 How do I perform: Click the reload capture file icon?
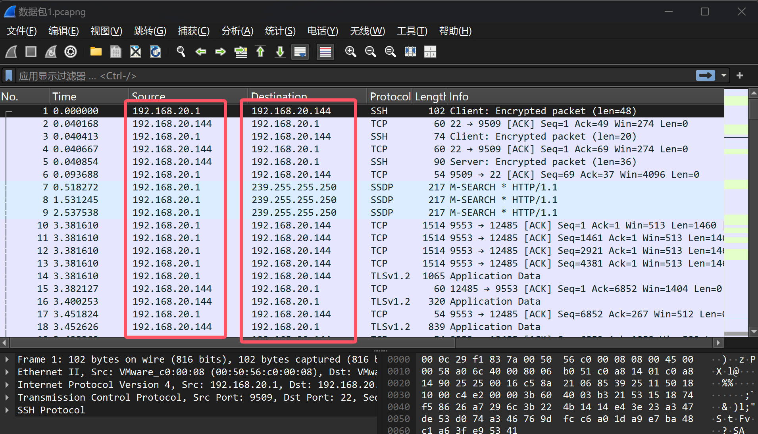coord(156,52)
